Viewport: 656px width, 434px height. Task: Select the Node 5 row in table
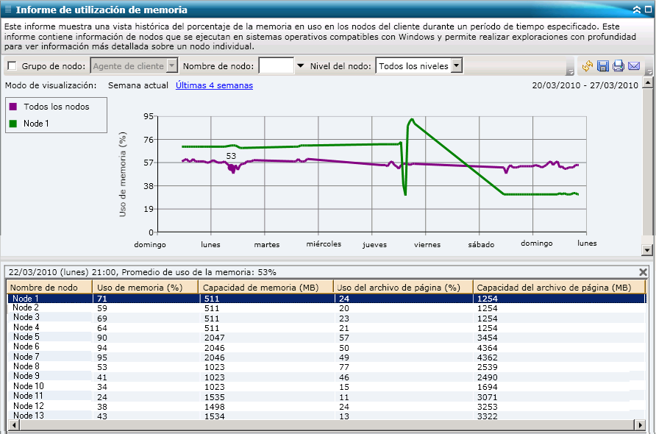click(26, 337)
